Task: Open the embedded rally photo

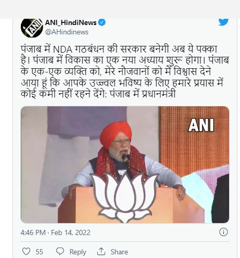Action: pyautogui.click(x=125, y=165)
